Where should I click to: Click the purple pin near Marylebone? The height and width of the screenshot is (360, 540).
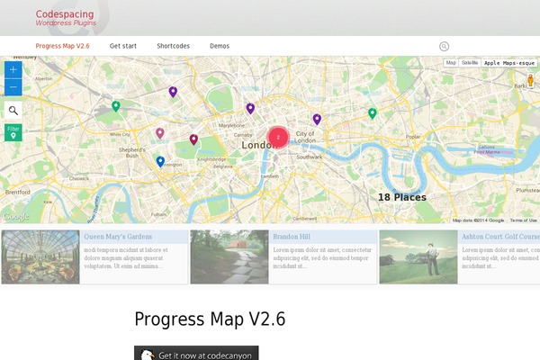point(250,109)
